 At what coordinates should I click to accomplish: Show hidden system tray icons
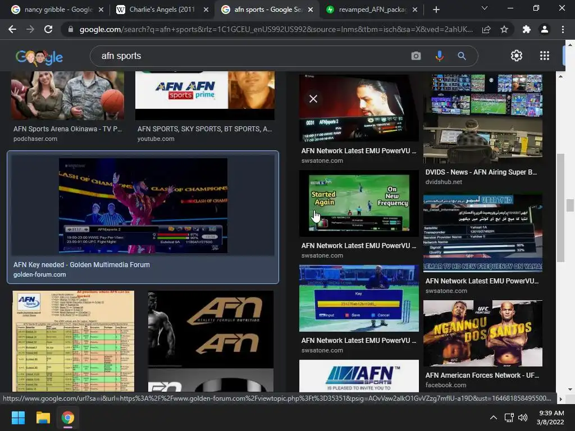pos(494,418)
